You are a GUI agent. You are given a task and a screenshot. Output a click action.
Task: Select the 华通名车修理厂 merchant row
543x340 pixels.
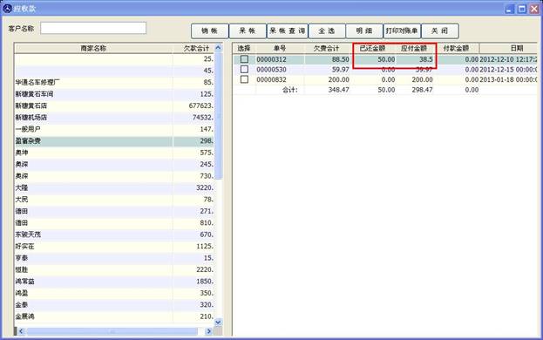coord(114,83)
